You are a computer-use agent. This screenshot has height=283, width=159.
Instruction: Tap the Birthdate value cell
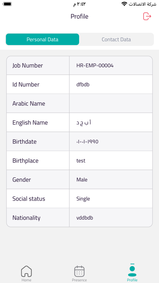[111, 141]
